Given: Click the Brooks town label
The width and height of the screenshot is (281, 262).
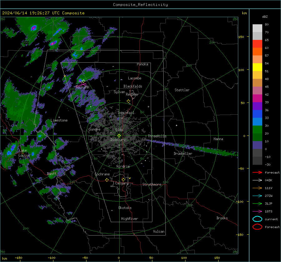Looking at the screenshot, I should click(222, 218).
